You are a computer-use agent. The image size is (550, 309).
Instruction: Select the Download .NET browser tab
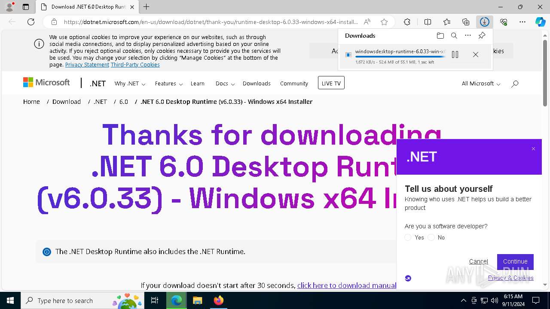point(88,7)
